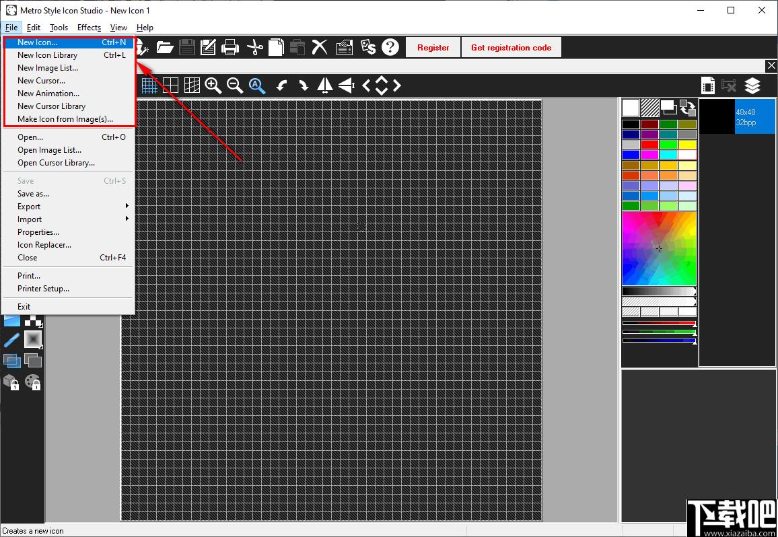Toggle the palette lock icon
This screenshot has height=537, width=778.
point(32,382)
